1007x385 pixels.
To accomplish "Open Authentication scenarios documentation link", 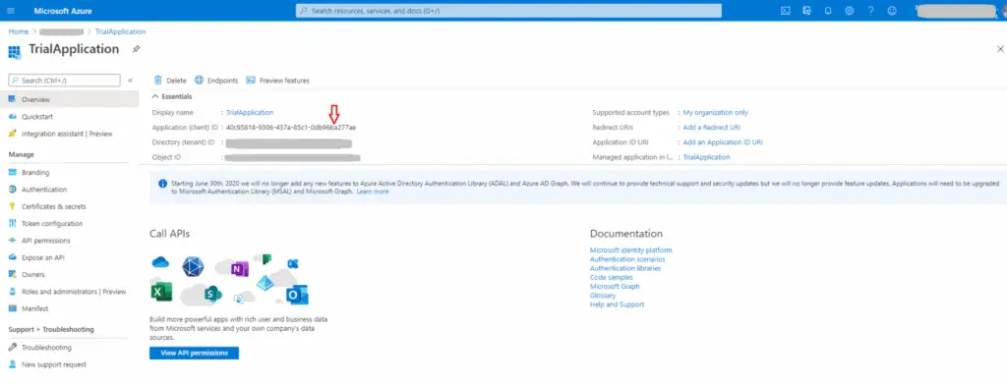I will (627, 259).
